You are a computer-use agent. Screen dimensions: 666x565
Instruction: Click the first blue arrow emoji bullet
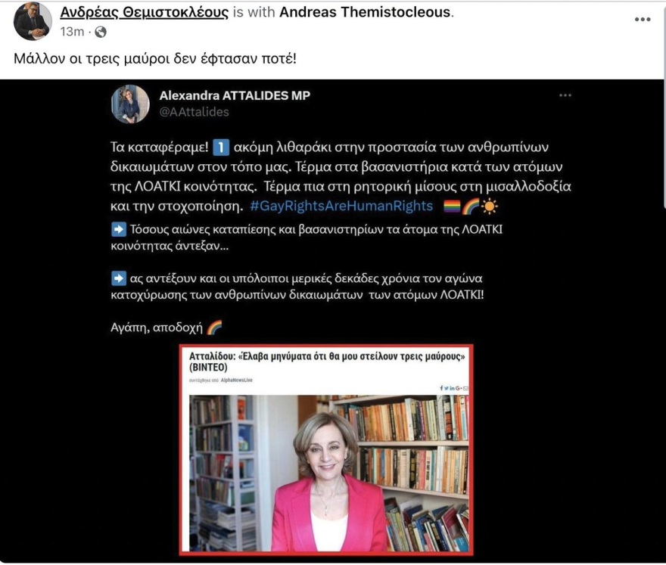click(119, 229)
